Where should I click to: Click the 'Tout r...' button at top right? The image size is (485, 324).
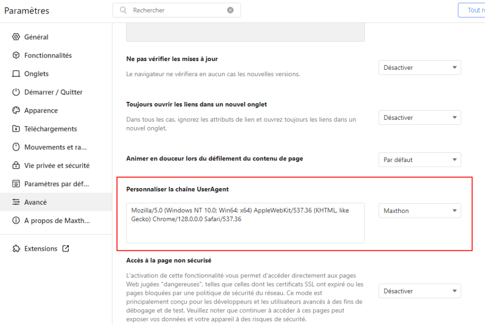point(471,10)
